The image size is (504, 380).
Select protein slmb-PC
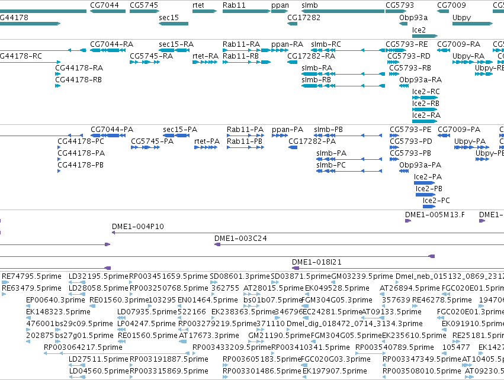(x=331, y=165)
